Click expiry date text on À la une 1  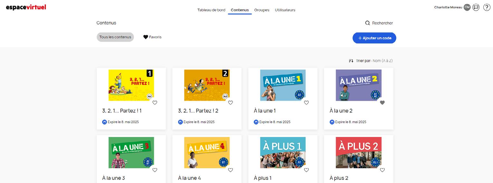275,122
